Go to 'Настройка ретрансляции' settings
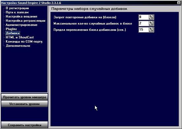This screenshot has height=129, width=182. pyautogui.click(x=25, y=21)
